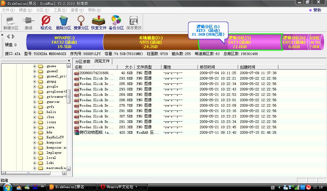This screenshot has width=327, height=191.
Task: Select the .kompozer folder in tree
Action: click(x=54, y=143)
